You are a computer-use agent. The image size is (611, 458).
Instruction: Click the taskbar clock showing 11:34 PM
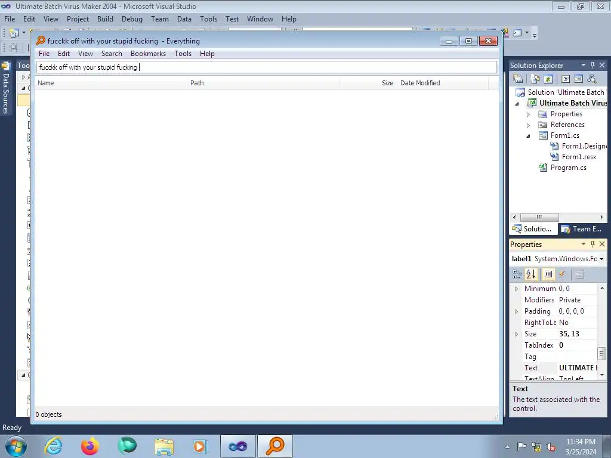click(581, 447)
